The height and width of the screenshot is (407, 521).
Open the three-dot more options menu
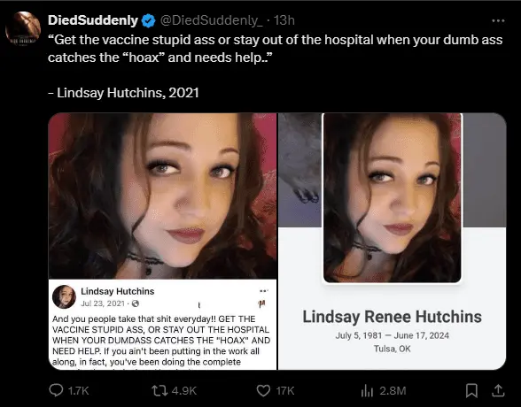498,20
